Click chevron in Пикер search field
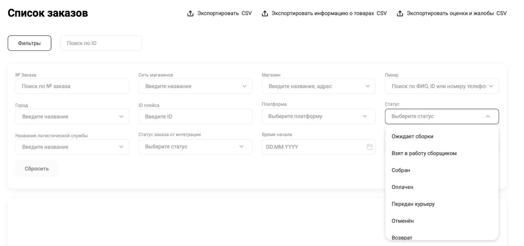The image size is (524, 246). 491,86
